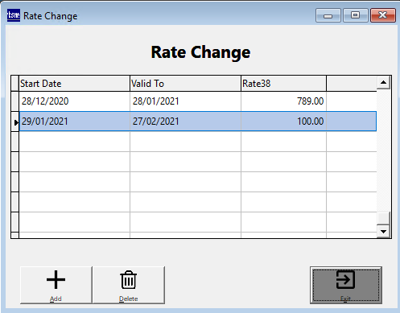Viewport: 400px width, 313px height.
Task: Click the grid scrollbar down arrow
Action: tap(383, 231)
